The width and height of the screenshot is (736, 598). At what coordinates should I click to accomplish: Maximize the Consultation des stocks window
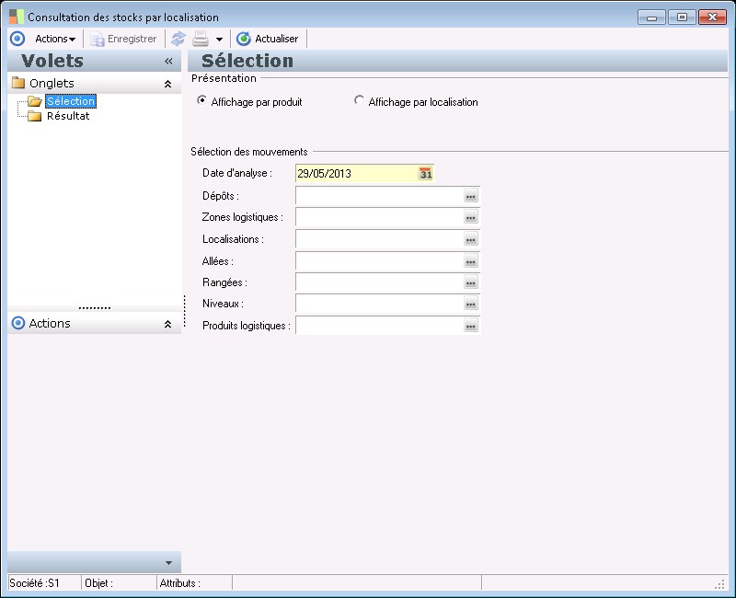(x=682, y=17)
